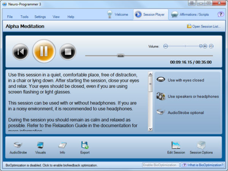Click the Neuro-Programmer title bar app icon

click(5, 4)
